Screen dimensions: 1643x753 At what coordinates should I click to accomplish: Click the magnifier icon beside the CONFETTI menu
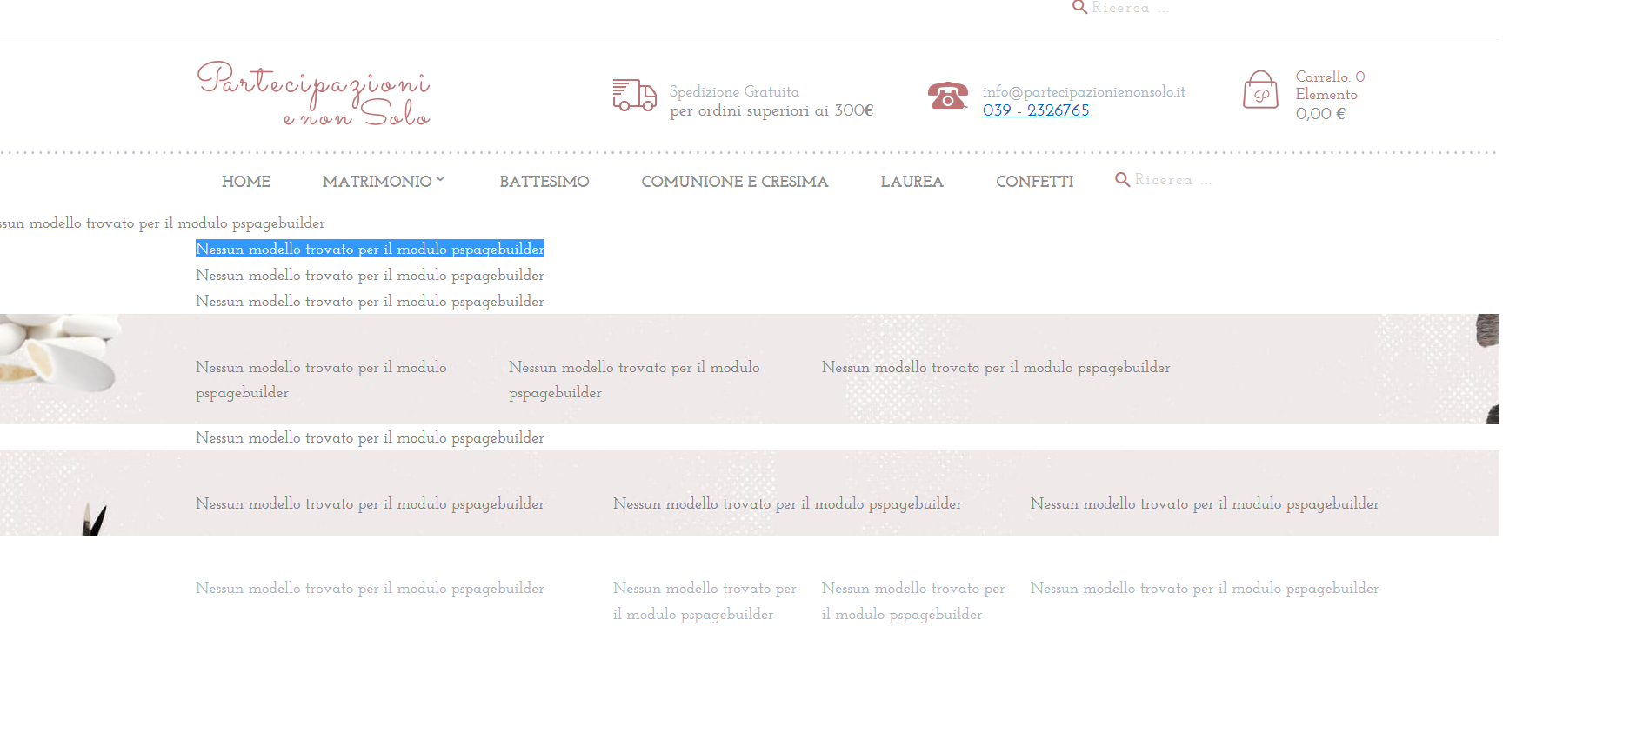point(1123,179)
